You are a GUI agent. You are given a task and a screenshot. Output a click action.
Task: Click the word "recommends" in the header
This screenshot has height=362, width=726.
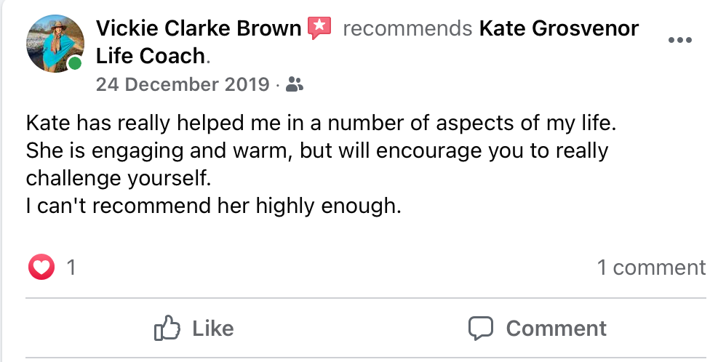pos(407,29)
